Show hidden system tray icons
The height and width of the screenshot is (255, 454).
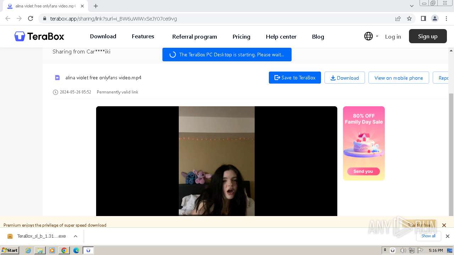point(385,250)
